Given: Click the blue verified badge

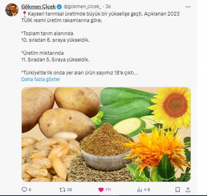Looking at the screenshot, I should 59,7.
